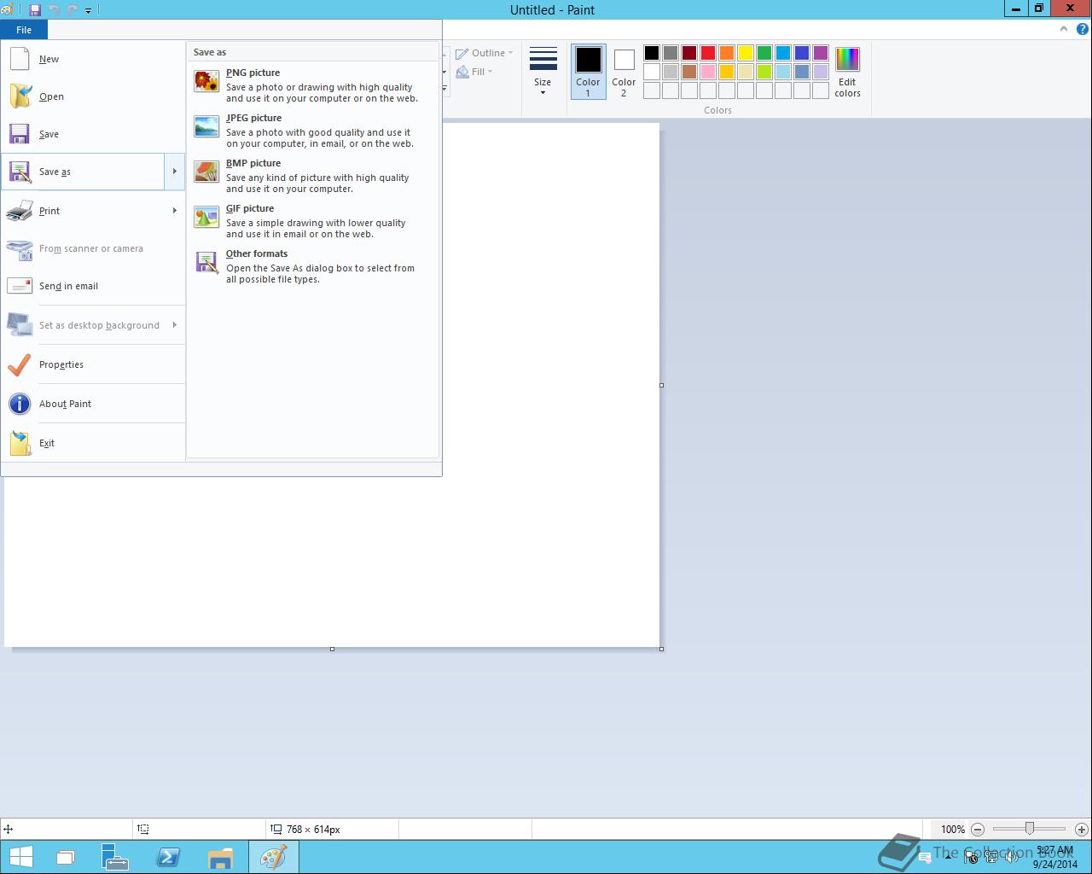1092x874 pixels.
Task: Expand the Save as submenu arrow
Action: [x=174, y=172]
